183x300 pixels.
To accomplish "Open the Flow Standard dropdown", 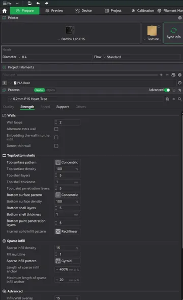I will pyautogui.click(x=141, y=57).
